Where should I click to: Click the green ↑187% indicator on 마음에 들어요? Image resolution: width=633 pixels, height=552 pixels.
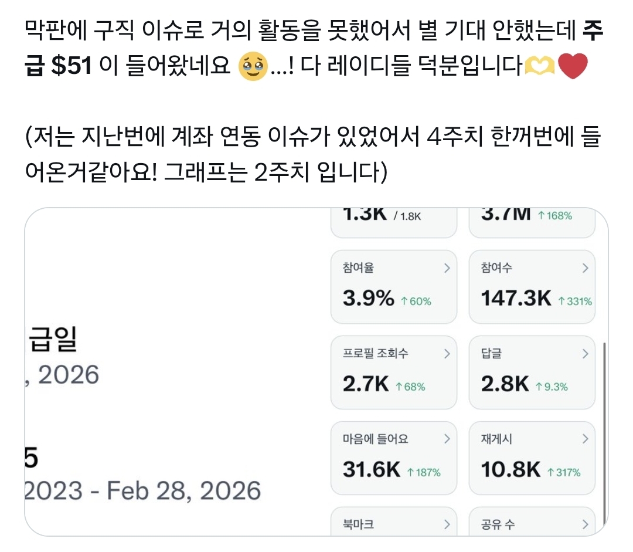point(423,472)
